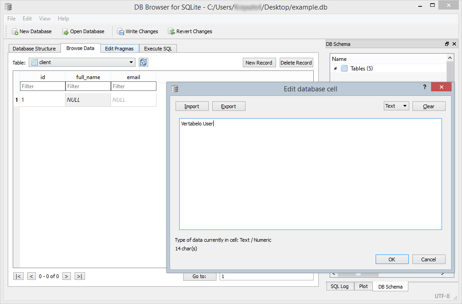Click the Write Changes toolbar icon
Screen dimensions: 462x304
[x=121, y=31]
